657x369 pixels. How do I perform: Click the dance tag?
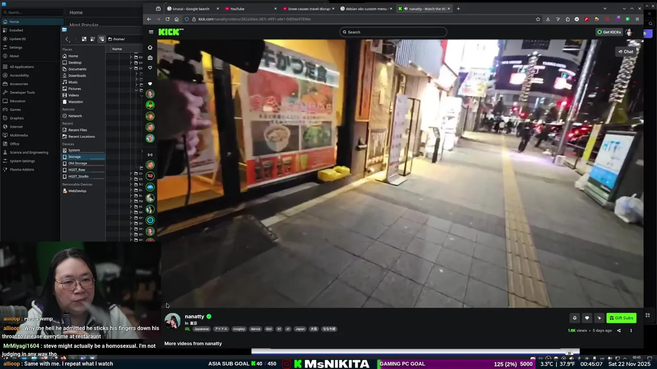pyautogui.click(x=255, y=329)
